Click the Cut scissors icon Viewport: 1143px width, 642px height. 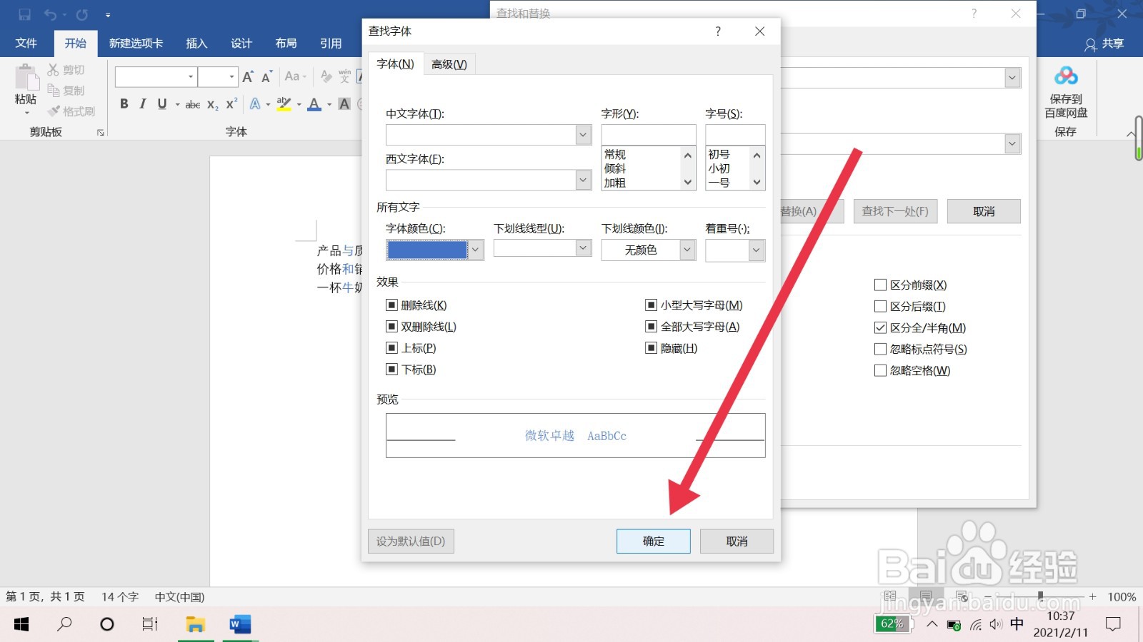[54, 70]
